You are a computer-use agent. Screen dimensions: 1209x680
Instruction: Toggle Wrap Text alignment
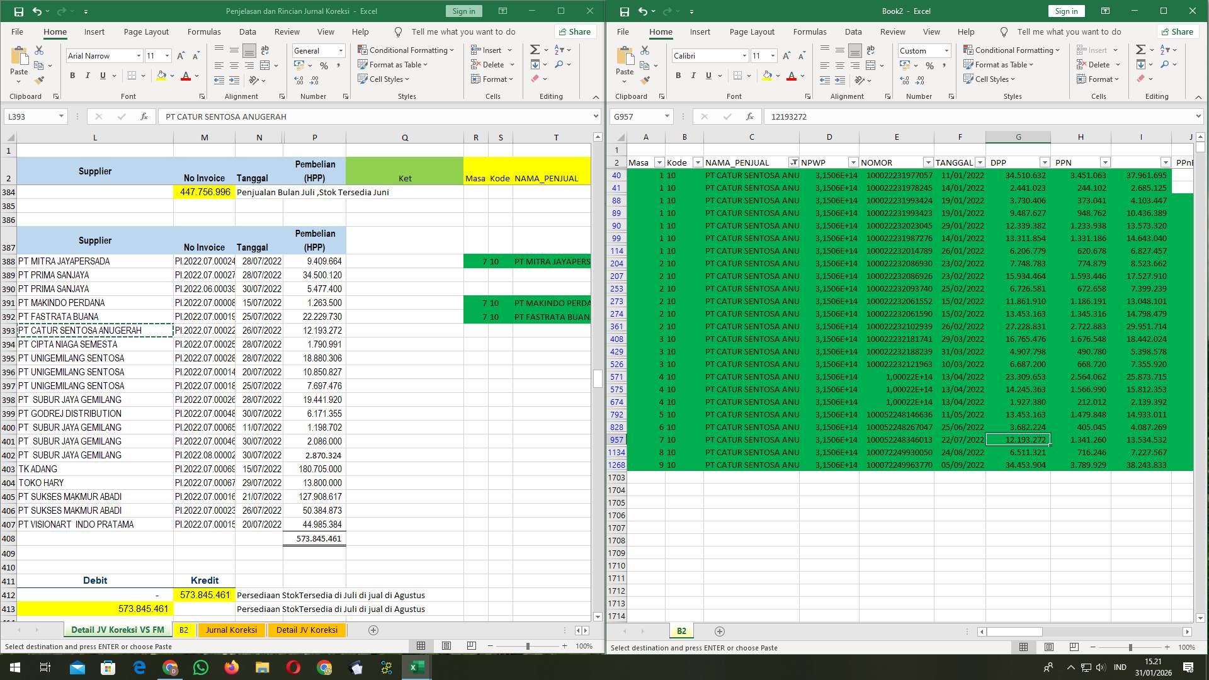click(264, 50)
